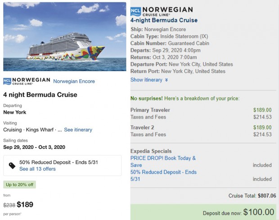Open See all 13 offers

point(37,169)
